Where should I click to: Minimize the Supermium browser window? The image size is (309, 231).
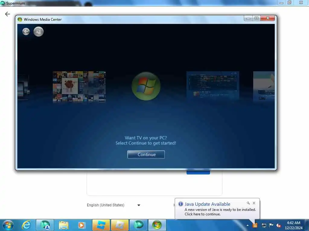click(282, 3)
